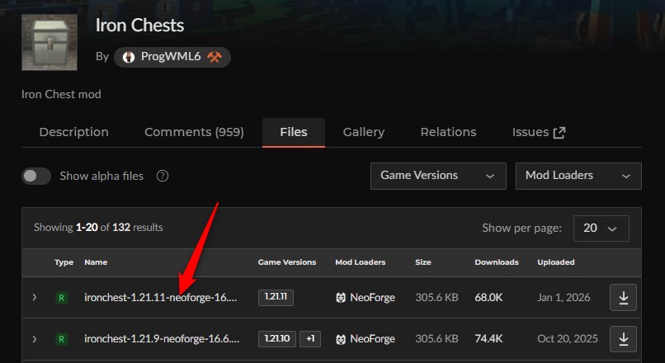
Task: Click the Iron Chests title heading
Action: pyautogui.click(x=139, y=25)
